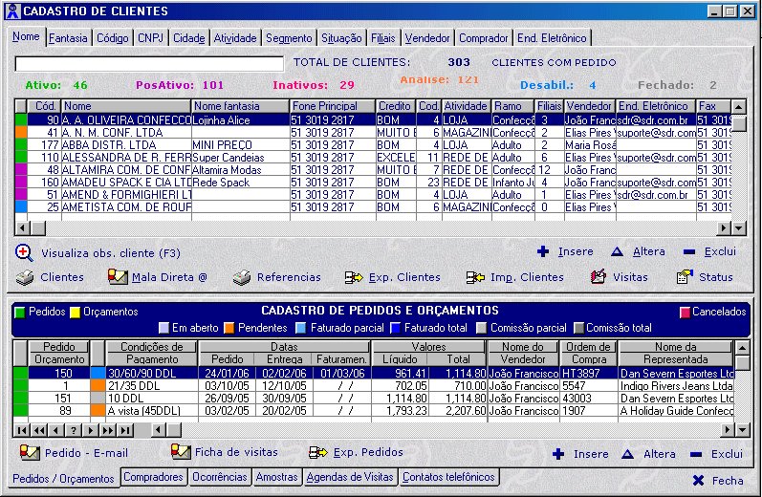This screenshot has height=497, width=762.
Task: Go to previous record in orders navigator
Action: (x=56, y=430)
